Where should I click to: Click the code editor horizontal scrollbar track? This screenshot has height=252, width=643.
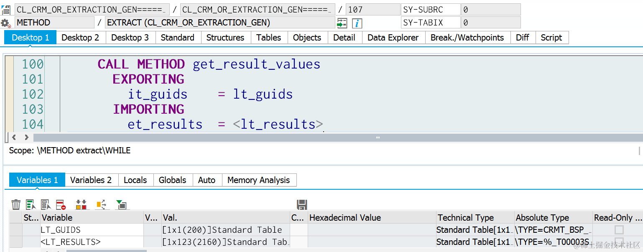tap(338, 137)
